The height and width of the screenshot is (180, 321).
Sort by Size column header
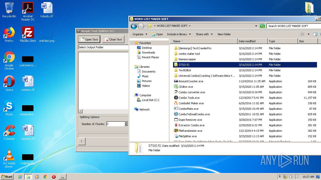pyautogui.click(x=308, y=41)
